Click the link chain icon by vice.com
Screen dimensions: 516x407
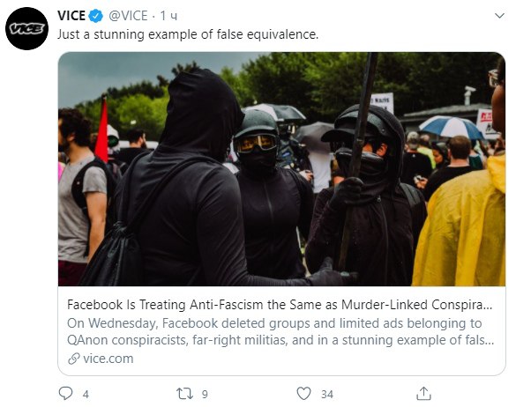(74, 359)
